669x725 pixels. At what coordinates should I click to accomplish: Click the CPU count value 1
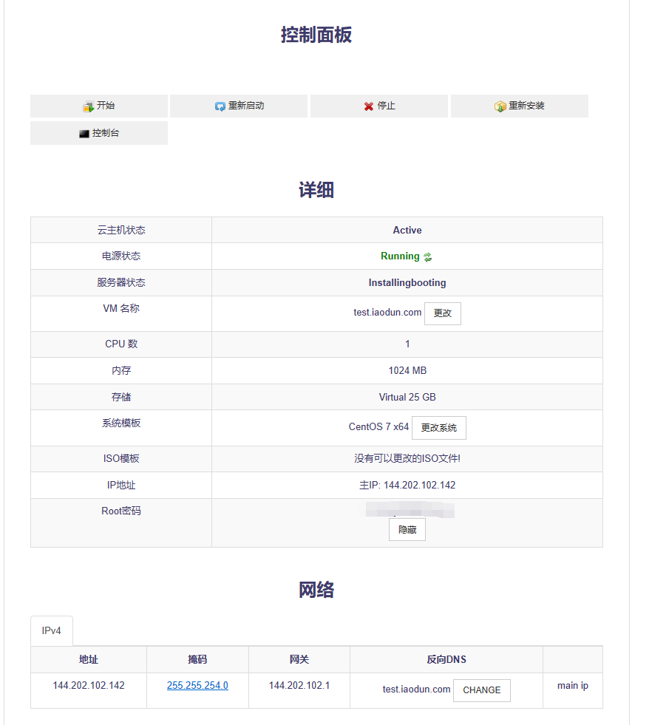[407, 344]
